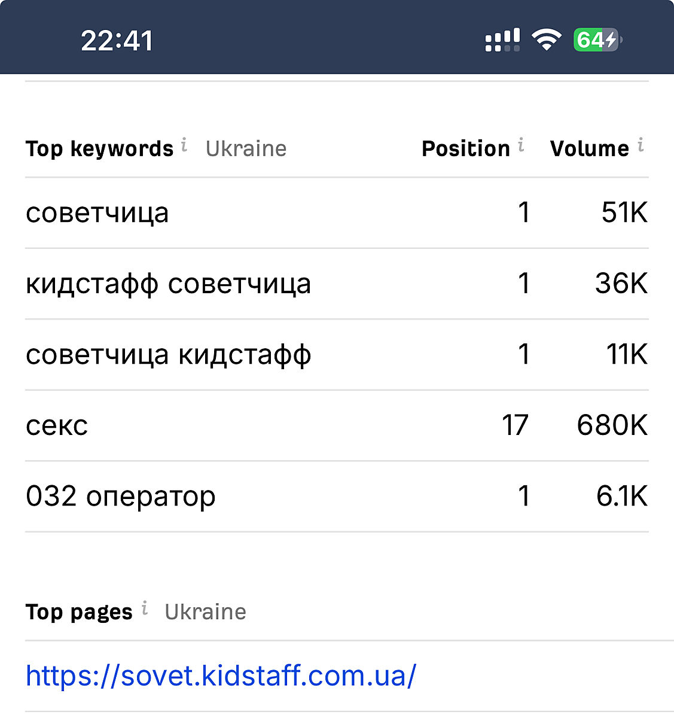
Task: Tap info icon beside Top pages
Action: coord(145,608)
